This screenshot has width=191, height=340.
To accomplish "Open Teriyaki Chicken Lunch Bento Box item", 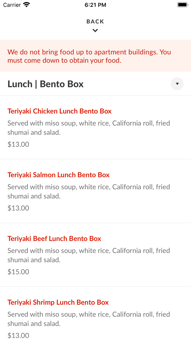I will pos(59,111).
